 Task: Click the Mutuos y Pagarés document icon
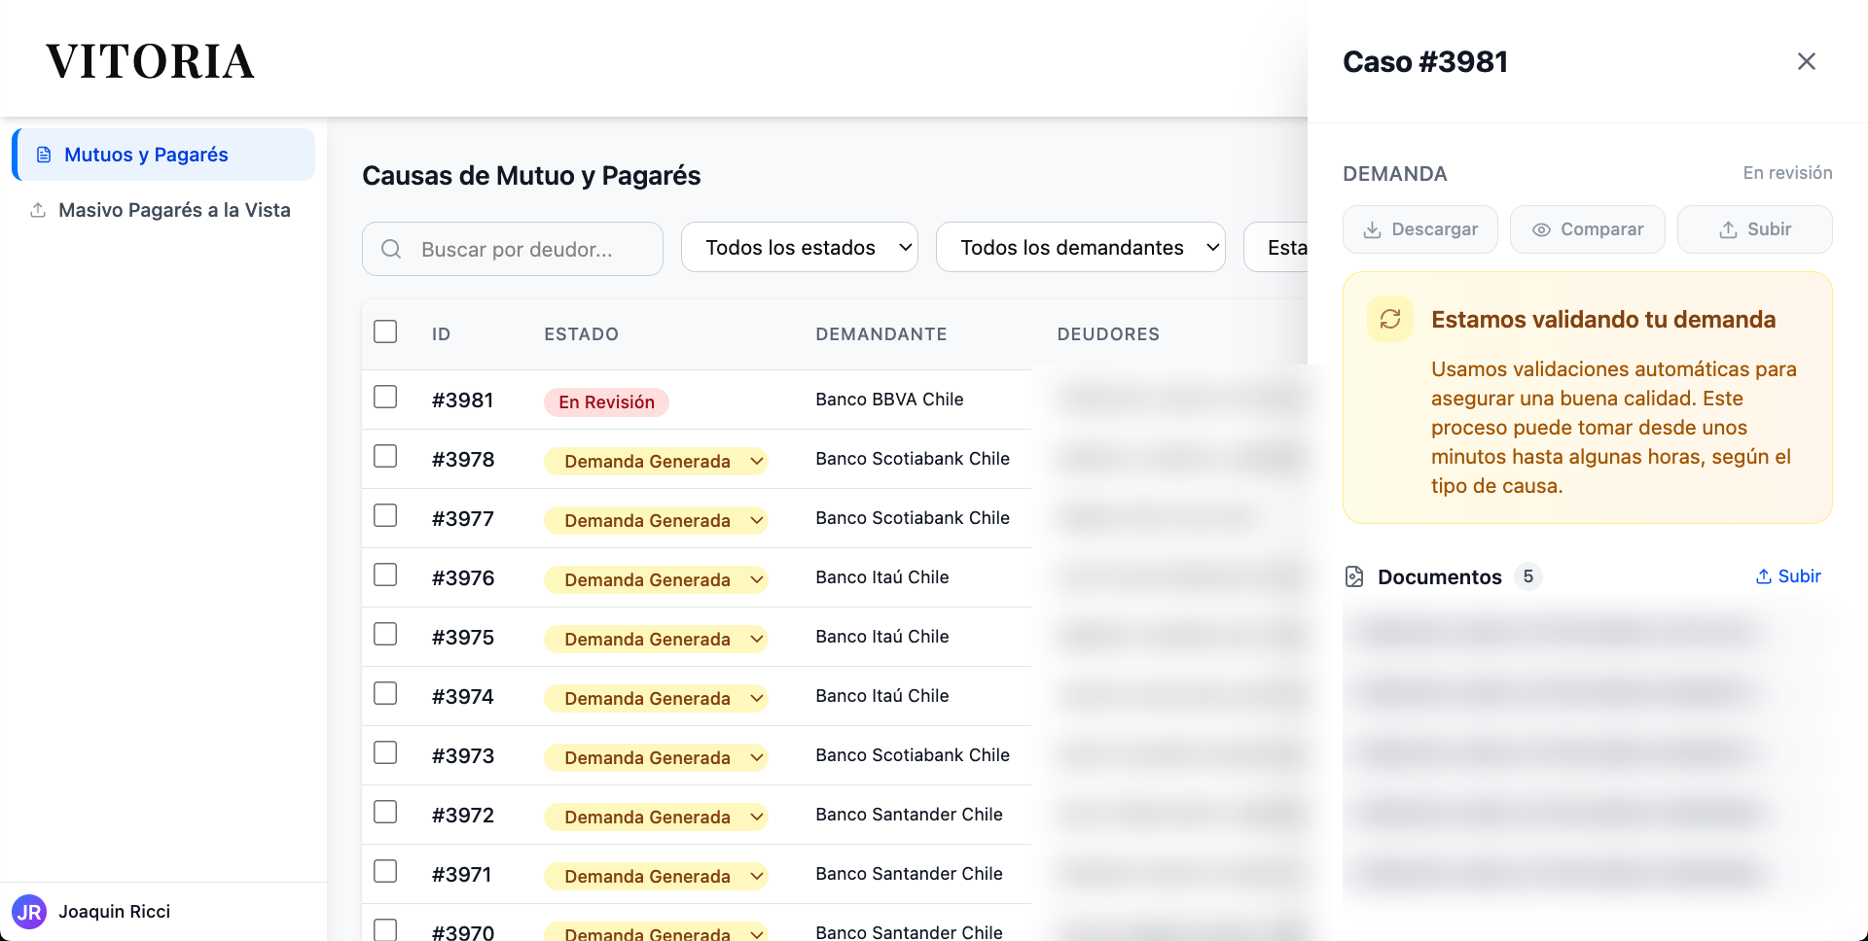(x=44, y=155)
